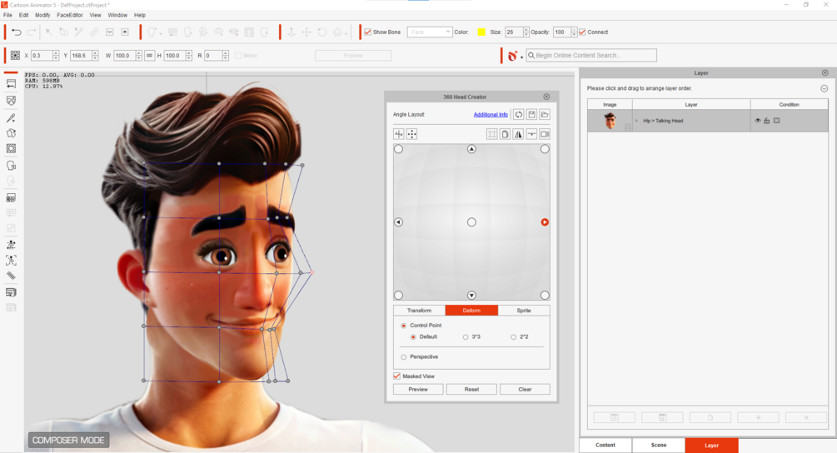The image size is (837, 453).
Task: Click the H height stepper up arrow
Action: pyautogui.click(x=188, y=52)
